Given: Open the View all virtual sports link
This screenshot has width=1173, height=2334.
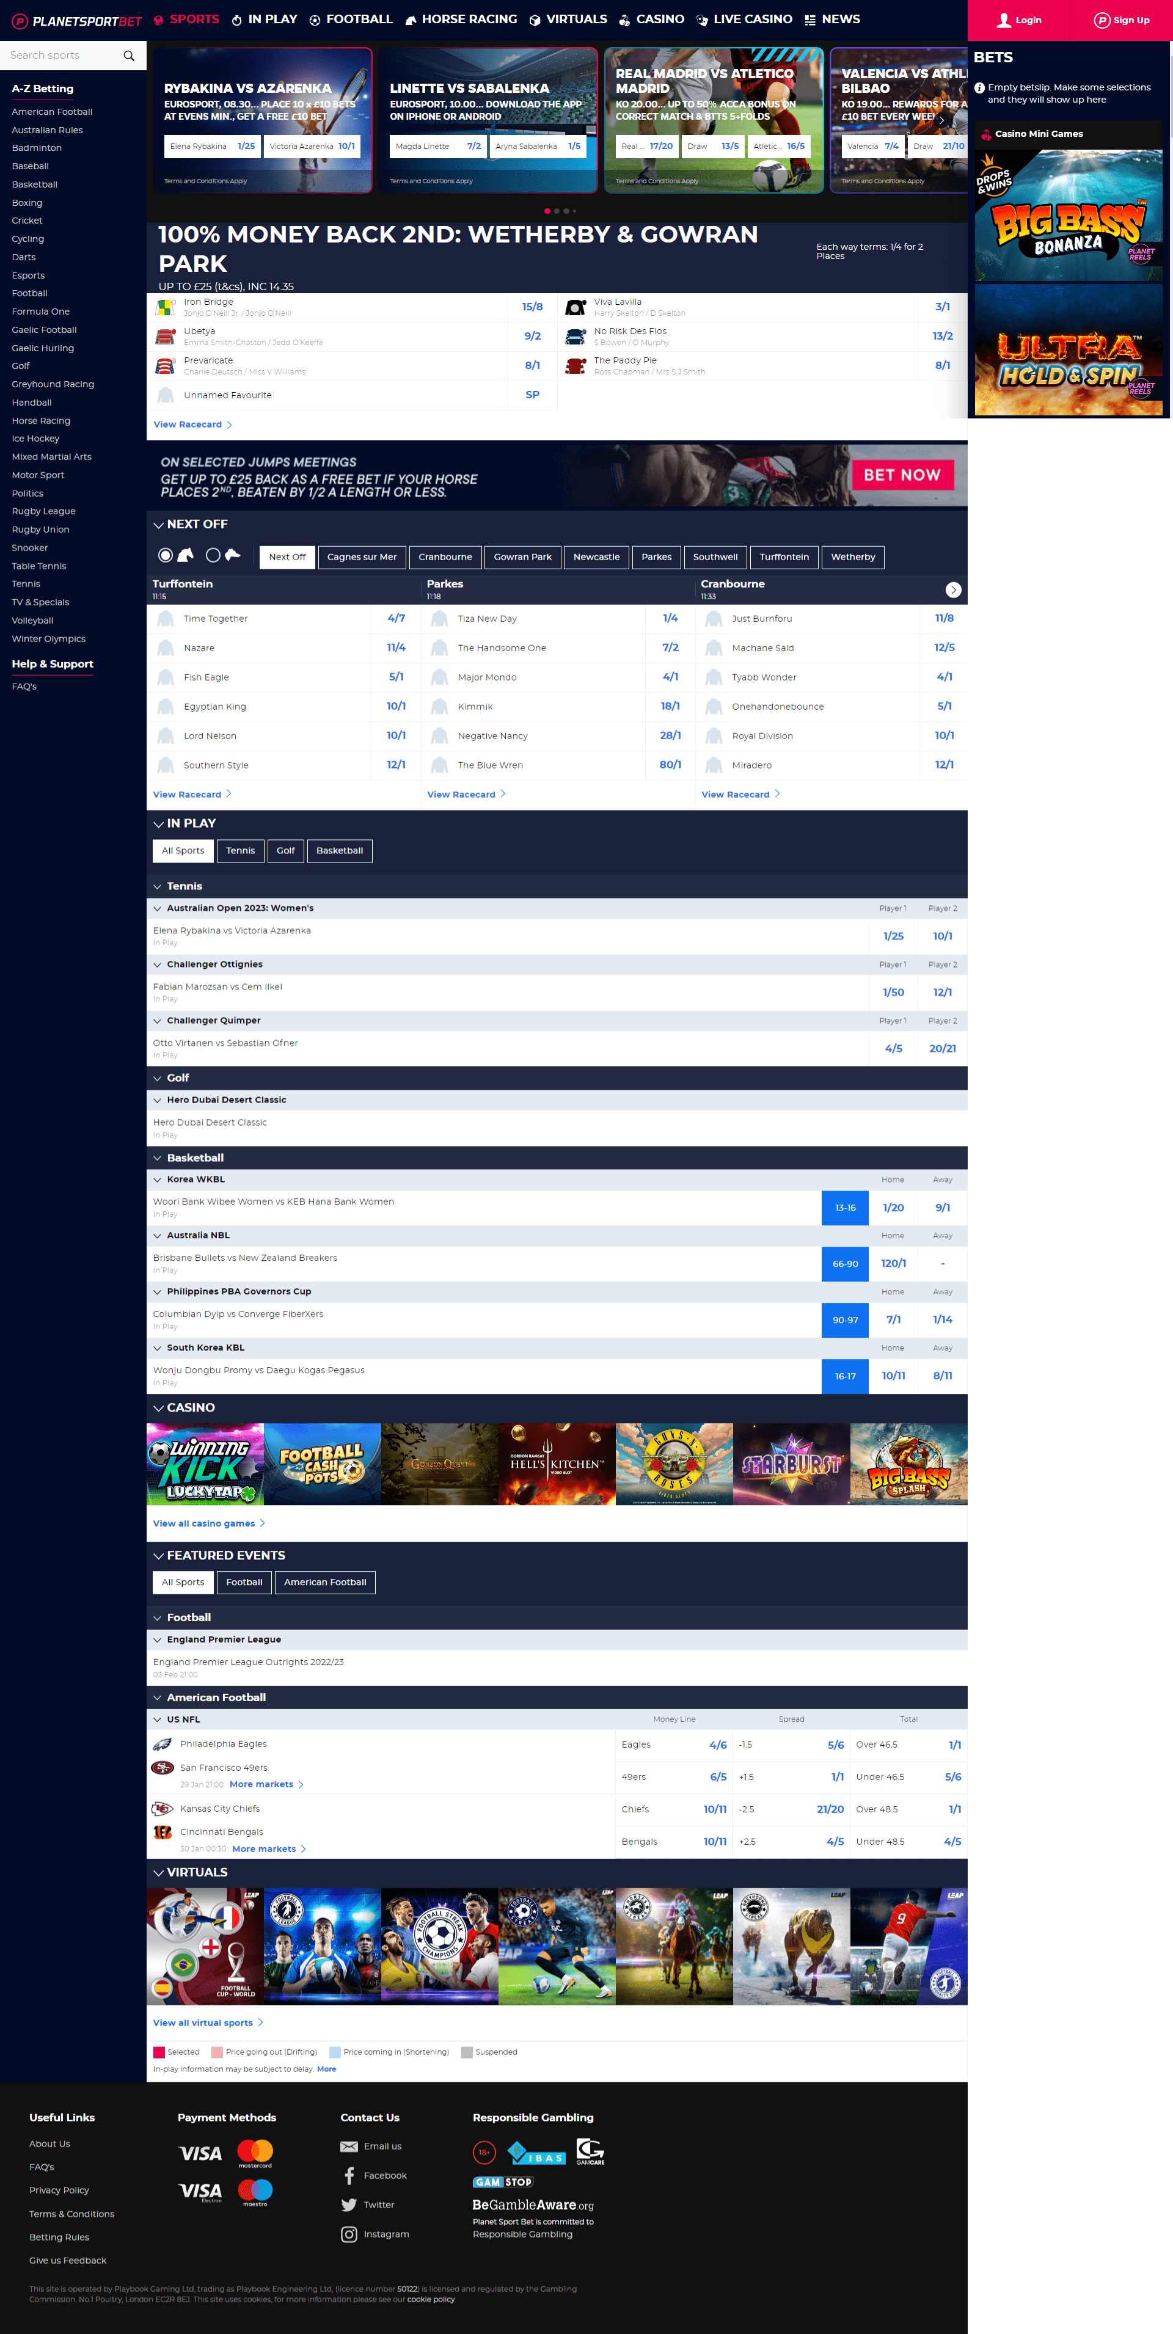Looking at the screenshot, I should click(208, 2023).
